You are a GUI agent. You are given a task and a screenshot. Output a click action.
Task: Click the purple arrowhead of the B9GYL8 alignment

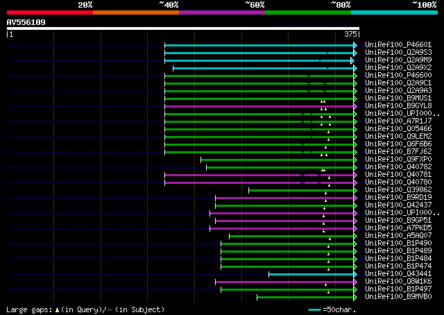click(355, 107)
